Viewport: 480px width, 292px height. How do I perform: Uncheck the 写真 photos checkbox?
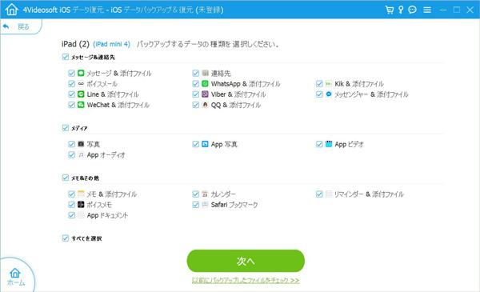click(x=72, y=144)
